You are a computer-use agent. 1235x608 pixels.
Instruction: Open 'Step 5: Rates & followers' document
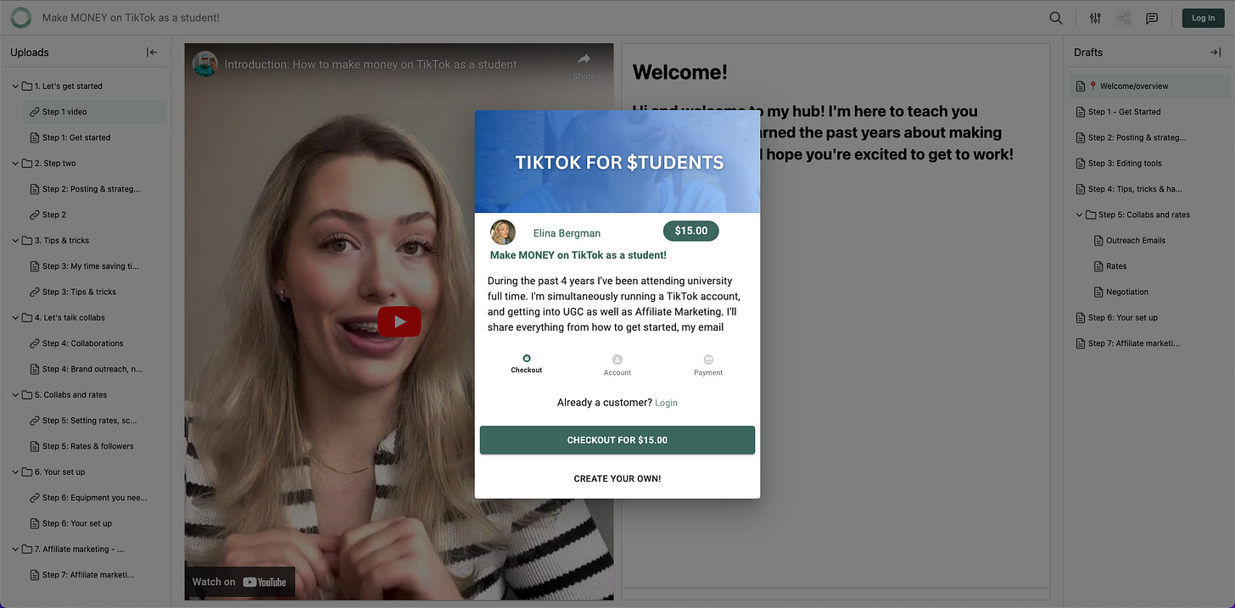coord(95,446)
